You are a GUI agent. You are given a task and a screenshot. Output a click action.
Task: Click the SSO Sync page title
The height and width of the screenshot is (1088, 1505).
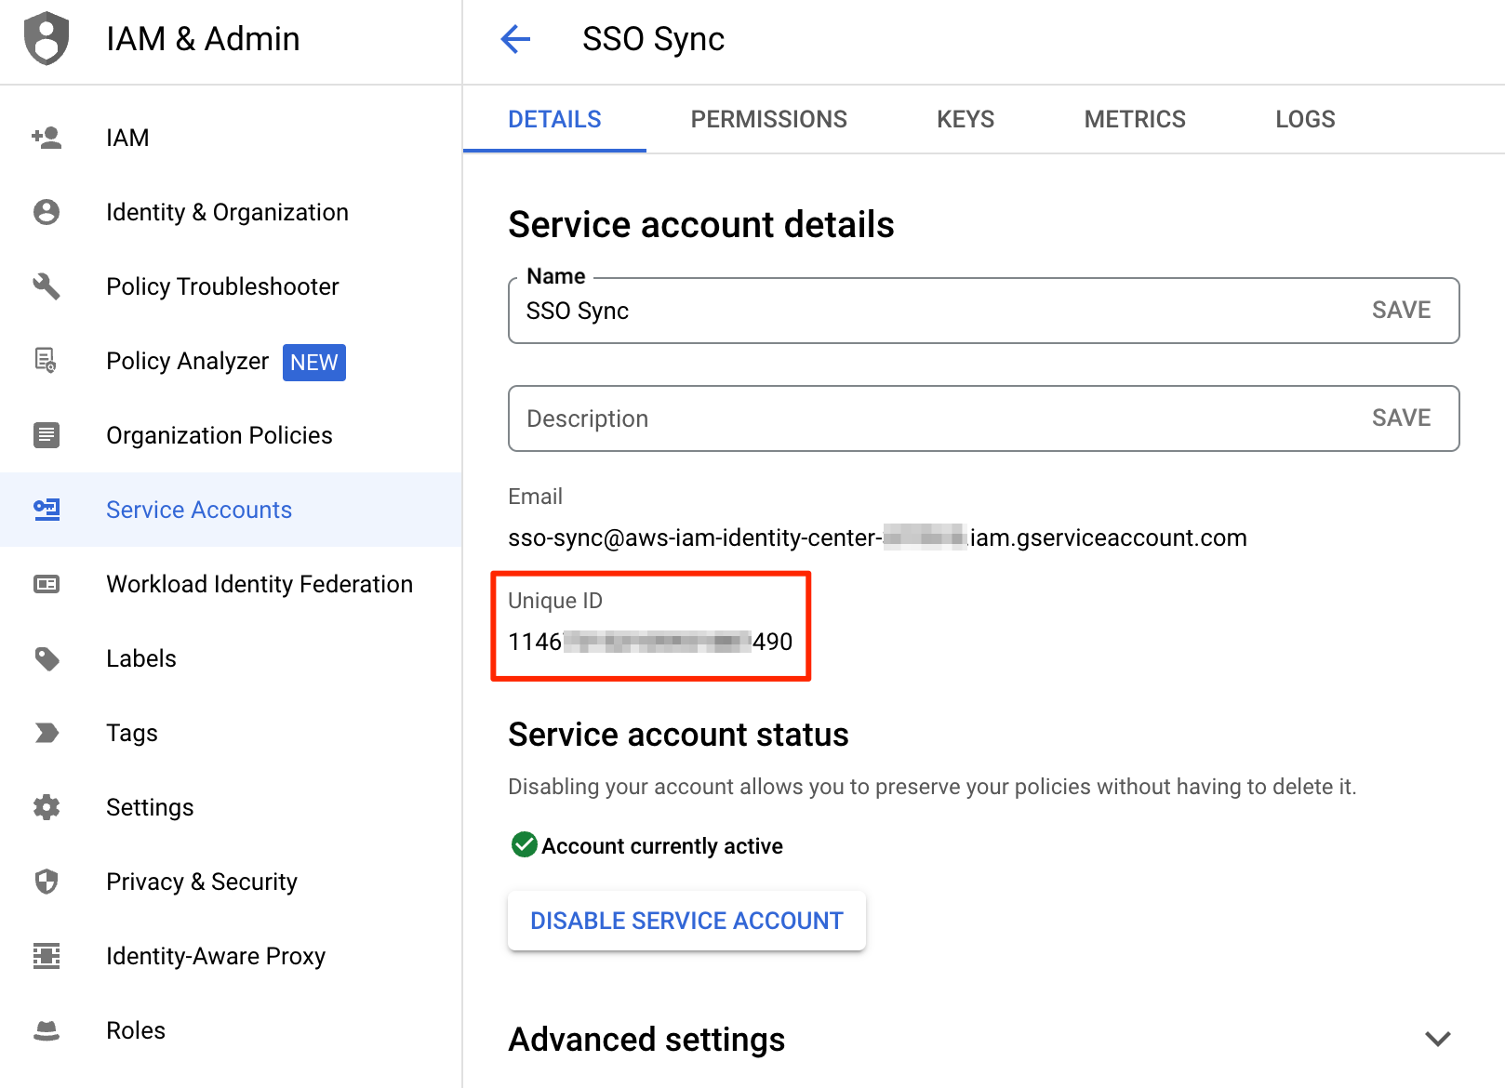tap(653, 39)
